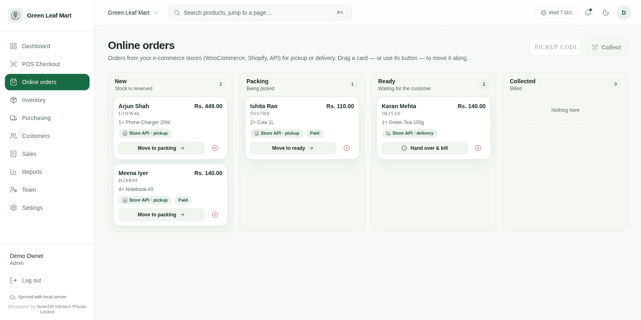Viewport: 641px width, 320px height.
Task: Cancel Meena Iyer's order with red X
Action: coord(215,215)
